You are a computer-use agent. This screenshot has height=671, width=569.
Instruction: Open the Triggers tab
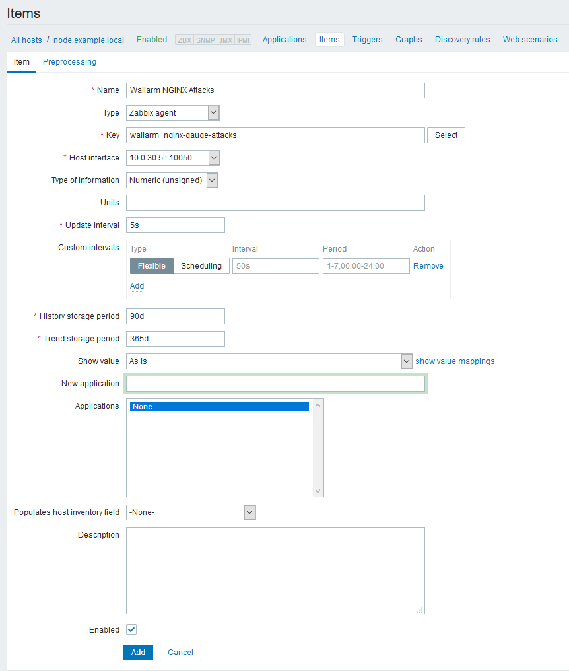[x=367, y=40]
